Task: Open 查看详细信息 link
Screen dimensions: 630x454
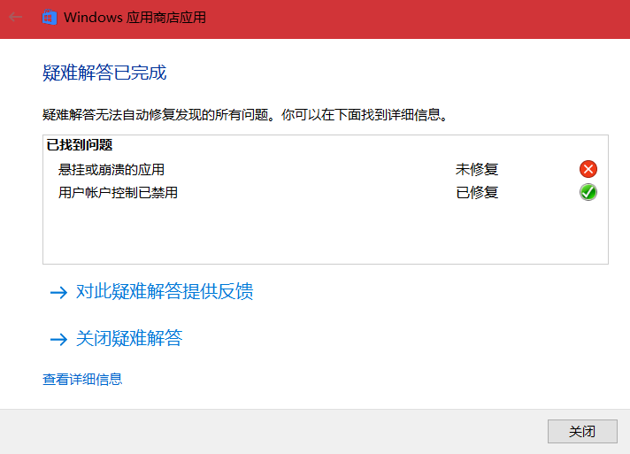Action: 82,380
